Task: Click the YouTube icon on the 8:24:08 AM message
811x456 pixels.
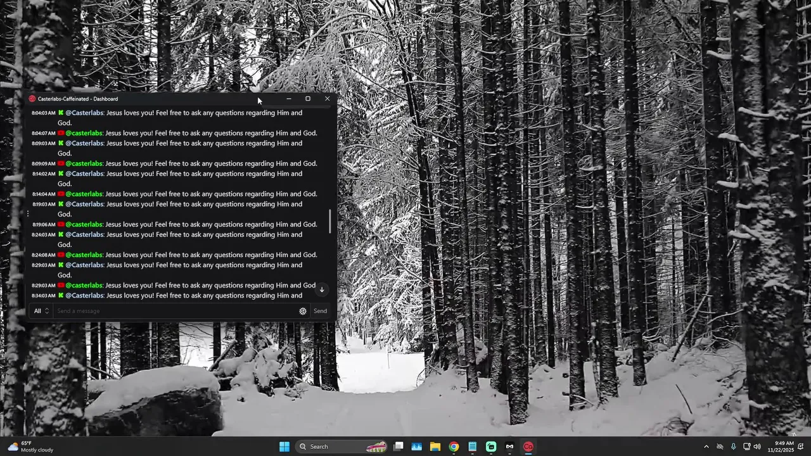Action: 61,255
